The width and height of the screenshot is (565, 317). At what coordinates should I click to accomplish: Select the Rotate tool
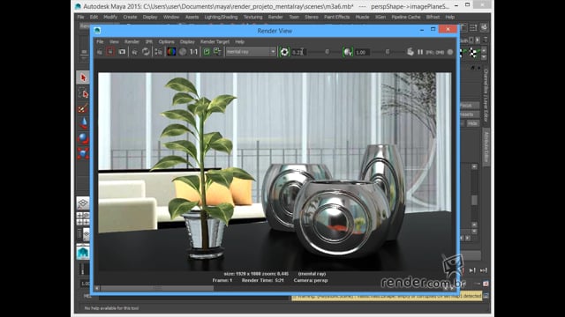tap(83, 138)
